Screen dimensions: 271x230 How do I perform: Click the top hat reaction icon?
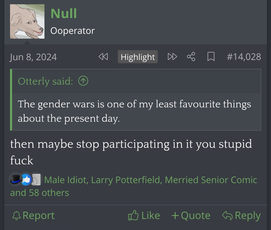[x=15, y=179]
